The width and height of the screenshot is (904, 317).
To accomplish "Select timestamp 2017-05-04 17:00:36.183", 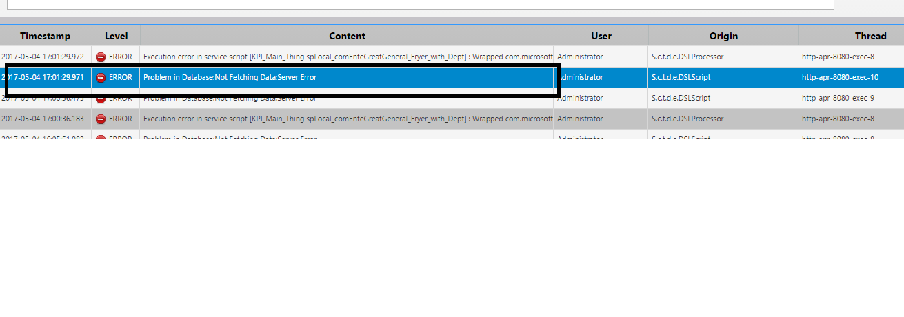I will (x=43, y=119).
